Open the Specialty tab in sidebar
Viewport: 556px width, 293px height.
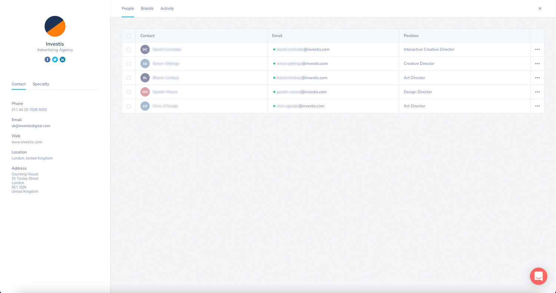pyautogui.click(x=41, y=84)
